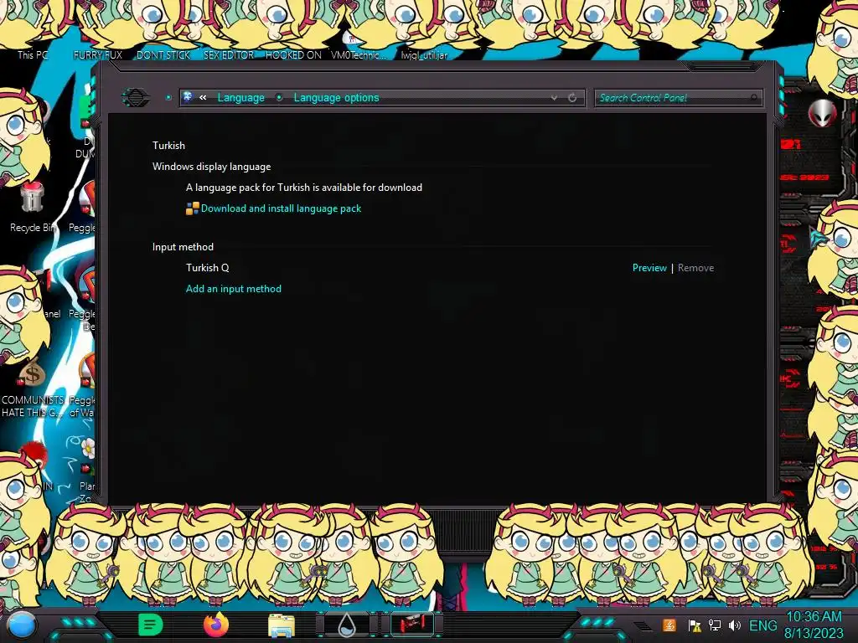Switch to the red-icon taskbar window
This screenshot has width=858, height=643.
point(412,625)
